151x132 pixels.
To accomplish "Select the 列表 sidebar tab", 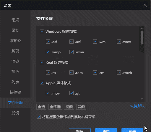I will pos(15,82).
